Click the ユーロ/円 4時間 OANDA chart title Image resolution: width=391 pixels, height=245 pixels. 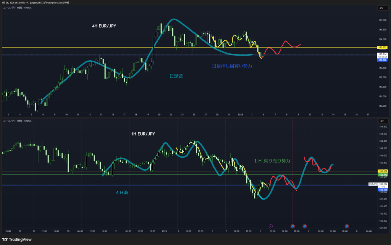[17, 8]
